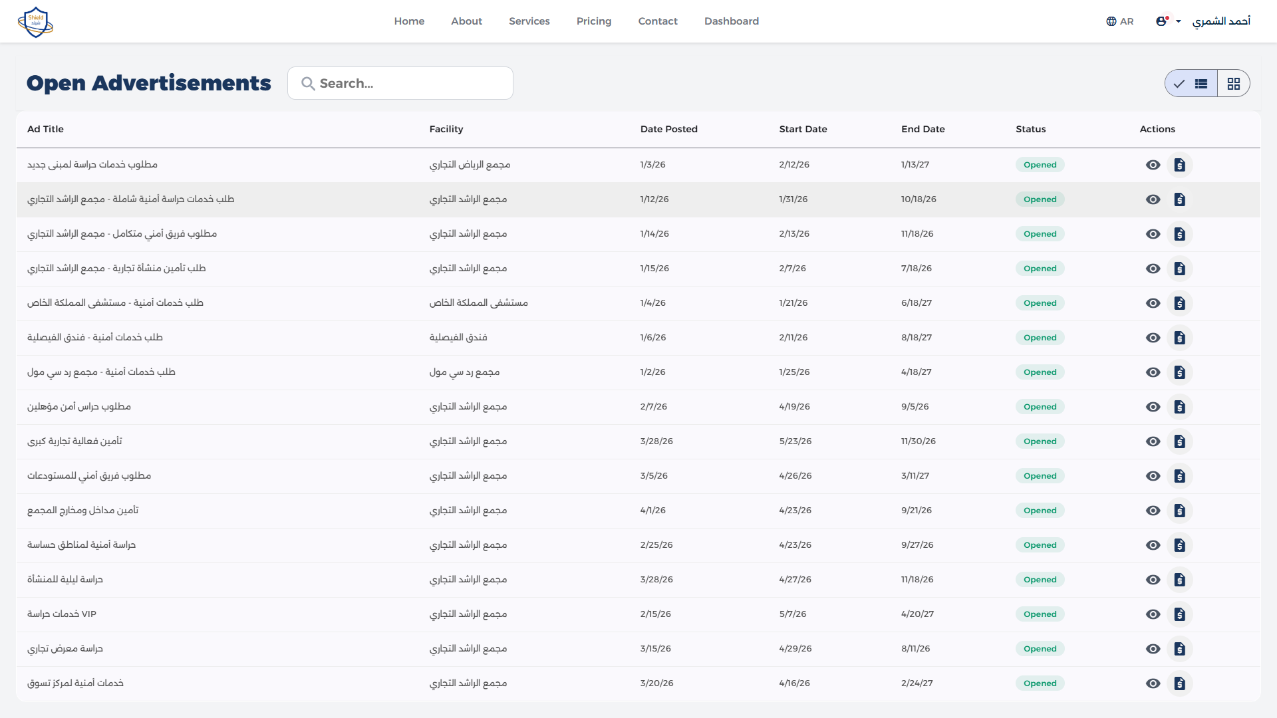
Task: Switch to the Services page
Action: pos(529,21)
